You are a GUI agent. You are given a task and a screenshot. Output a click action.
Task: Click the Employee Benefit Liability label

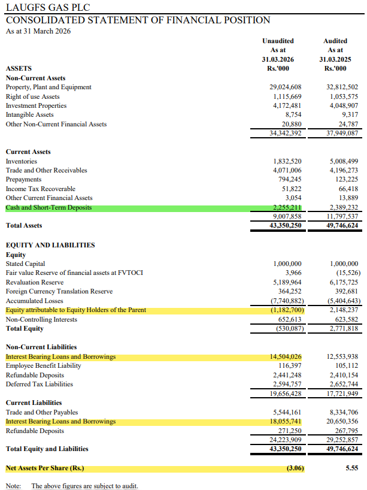(x=44, y=365)
